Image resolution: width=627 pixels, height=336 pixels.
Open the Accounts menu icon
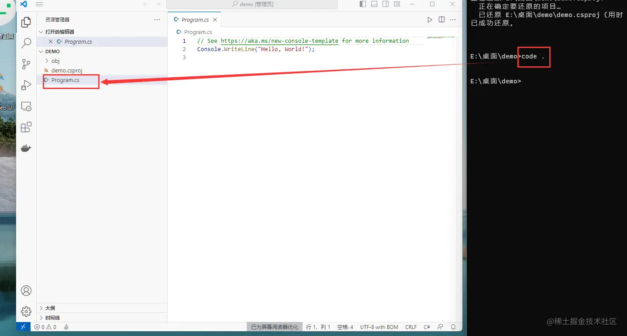pos(26,291)
